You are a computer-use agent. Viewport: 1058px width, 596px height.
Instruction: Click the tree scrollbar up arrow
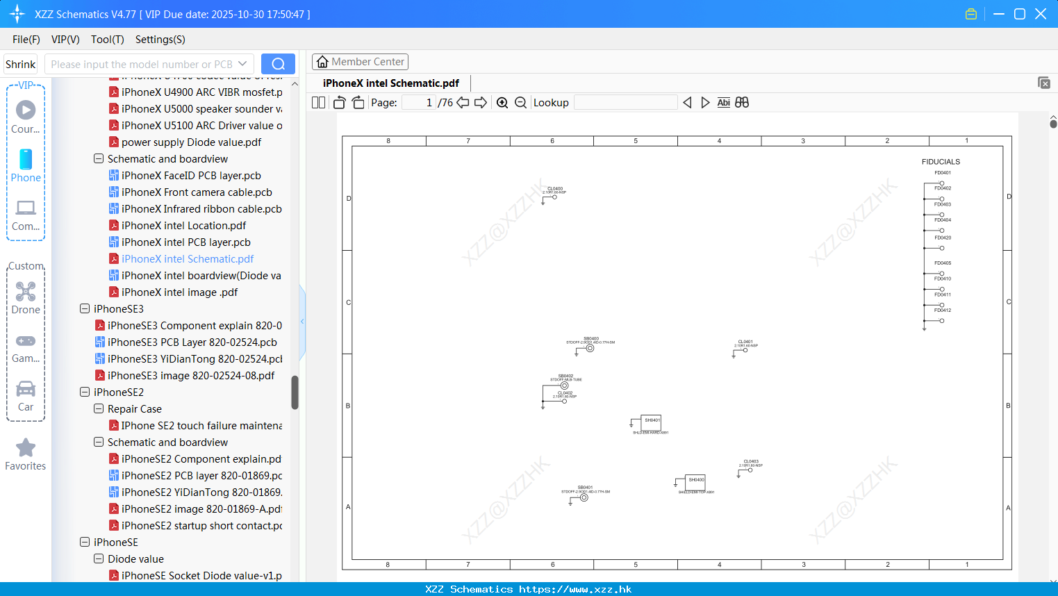tap(295, 84)
